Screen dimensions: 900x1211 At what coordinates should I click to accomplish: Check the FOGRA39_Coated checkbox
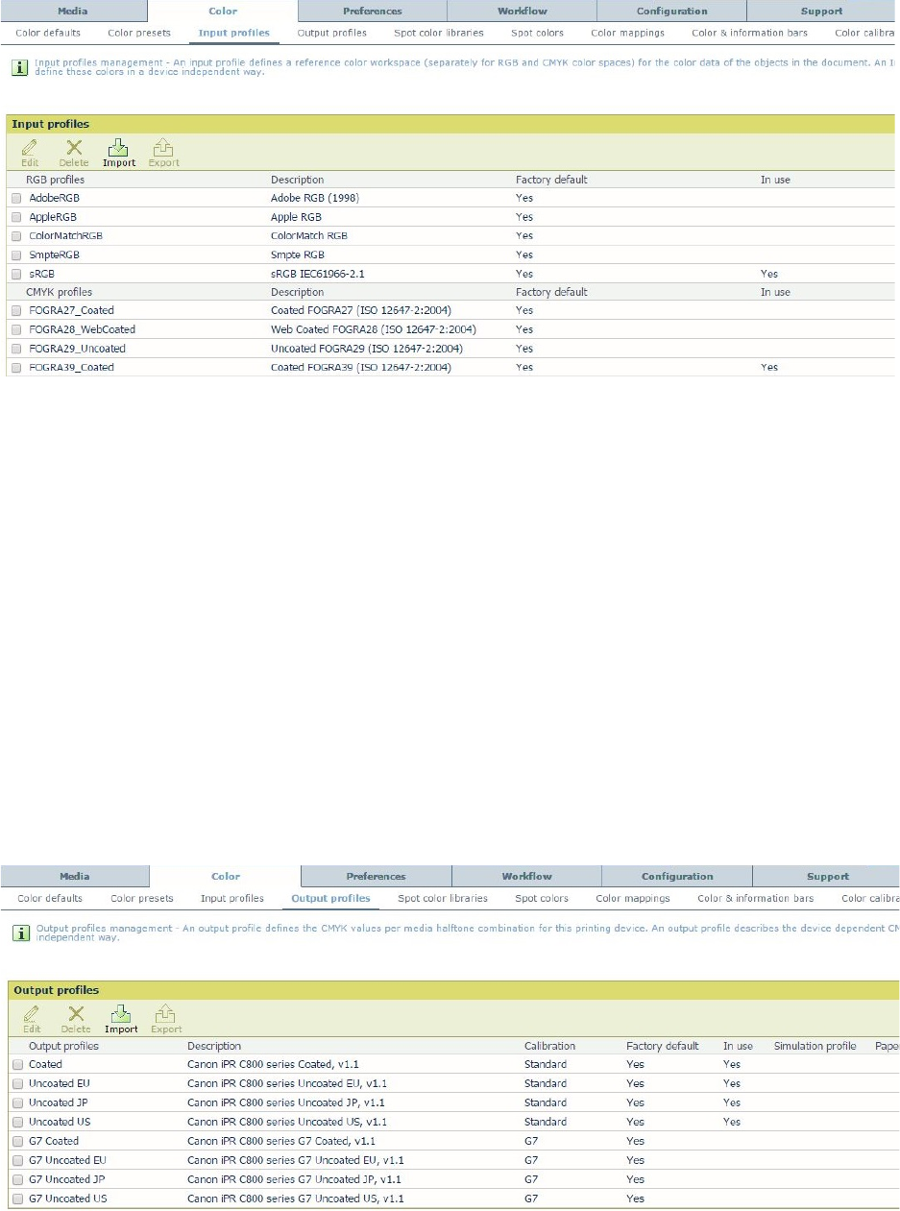click(16, 368)
